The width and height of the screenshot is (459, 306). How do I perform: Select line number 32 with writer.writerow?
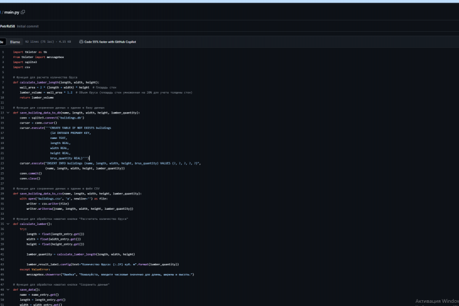pos(3,208)
